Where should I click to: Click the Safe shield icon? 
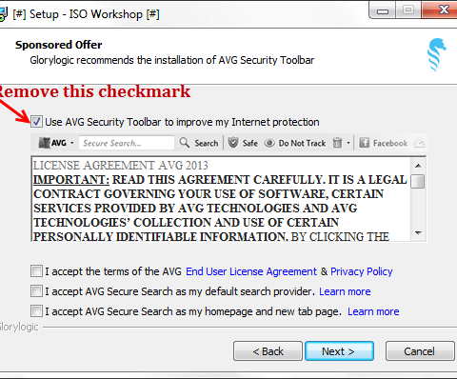coord(233,143)
